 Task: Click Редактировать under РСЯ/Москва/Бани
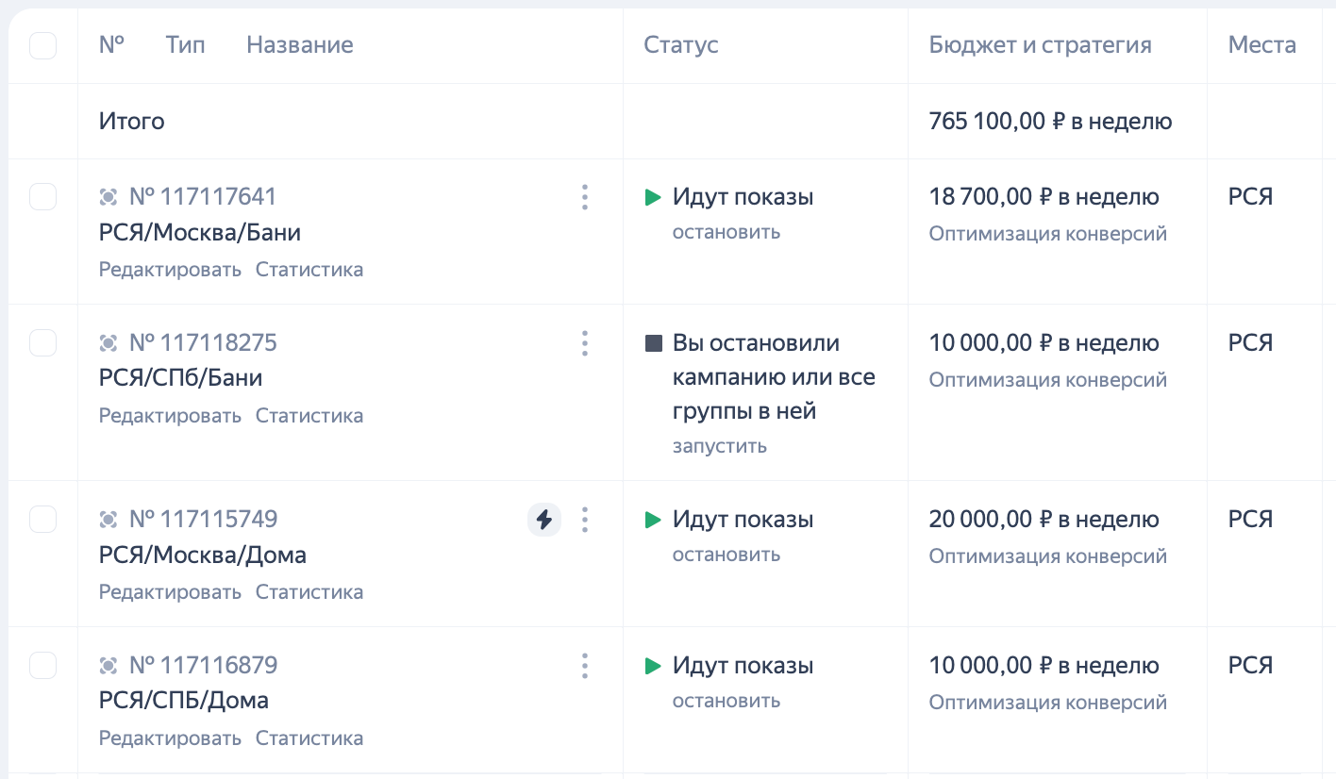tap(170, 270)
